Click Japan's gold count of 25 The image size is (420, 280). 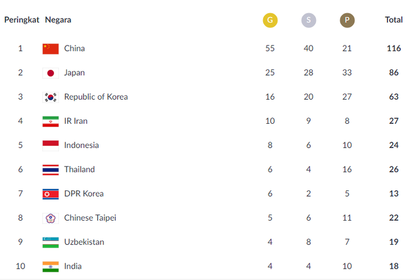270,73
